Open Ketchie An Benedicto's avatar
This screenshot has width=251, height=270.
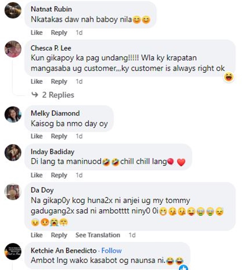click(13, 251)
